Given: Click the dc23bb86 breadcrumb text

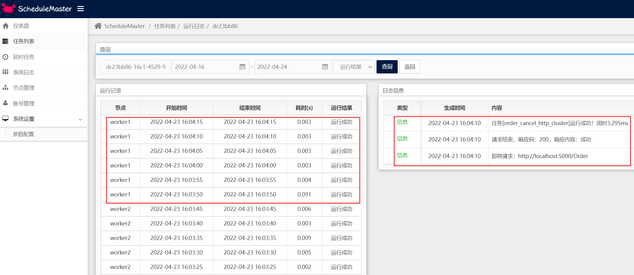Looking at the screenshot, I should click(225, 26).
